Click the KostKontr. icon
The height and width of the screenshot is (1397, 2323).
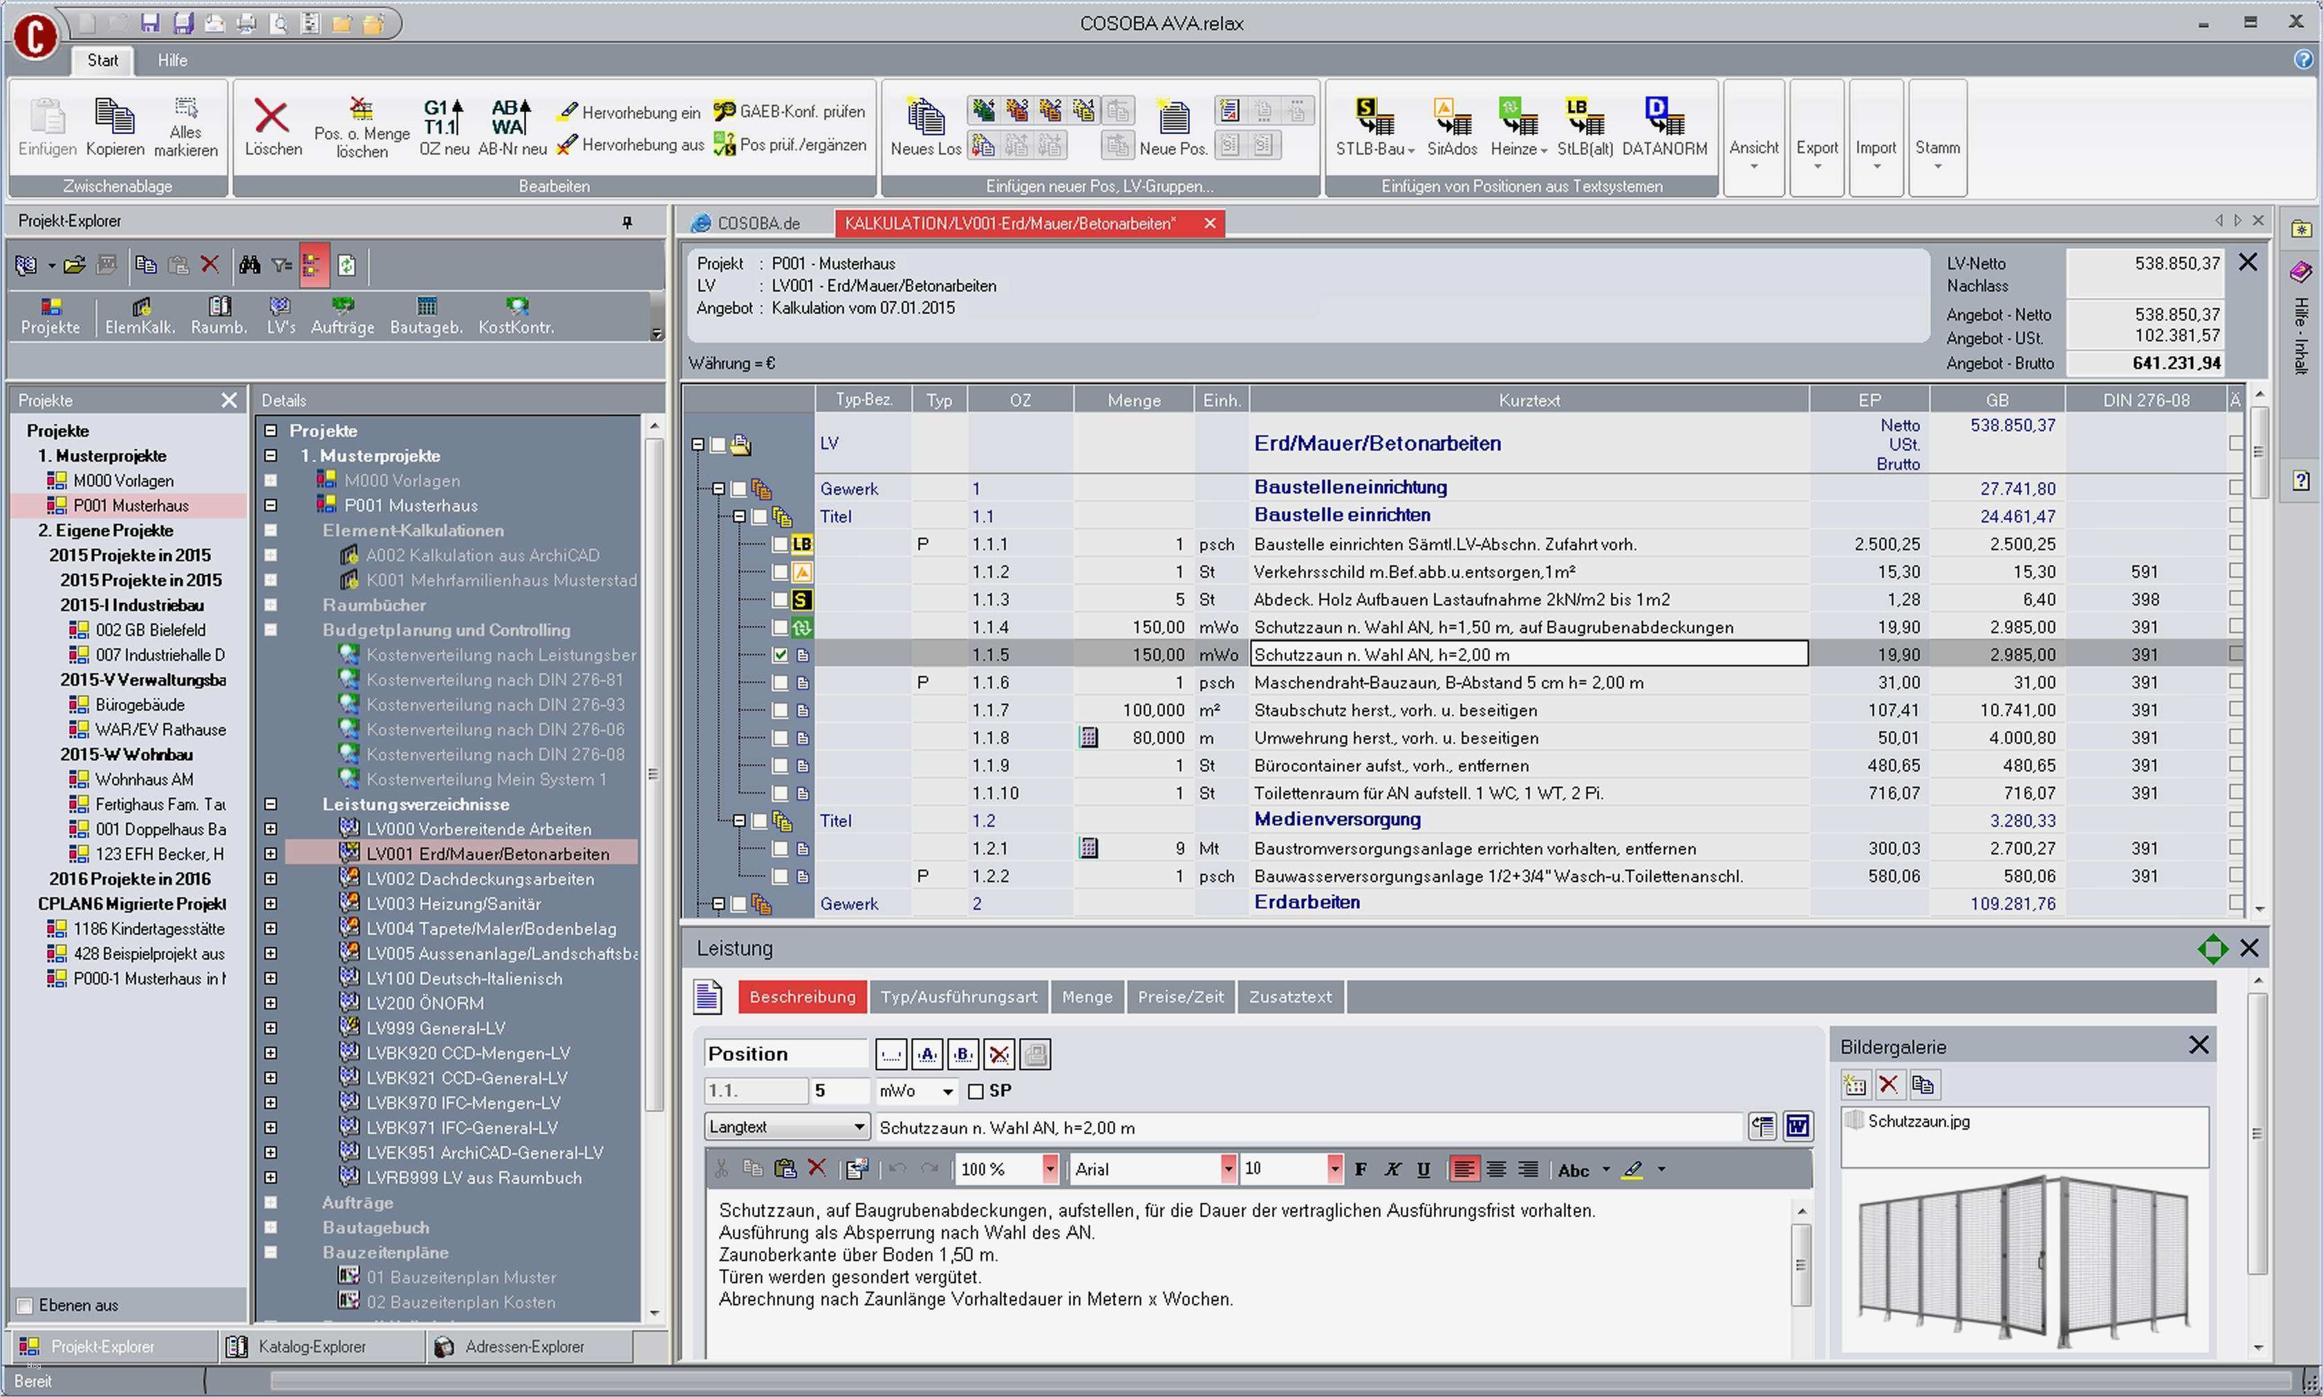point(516,315)
